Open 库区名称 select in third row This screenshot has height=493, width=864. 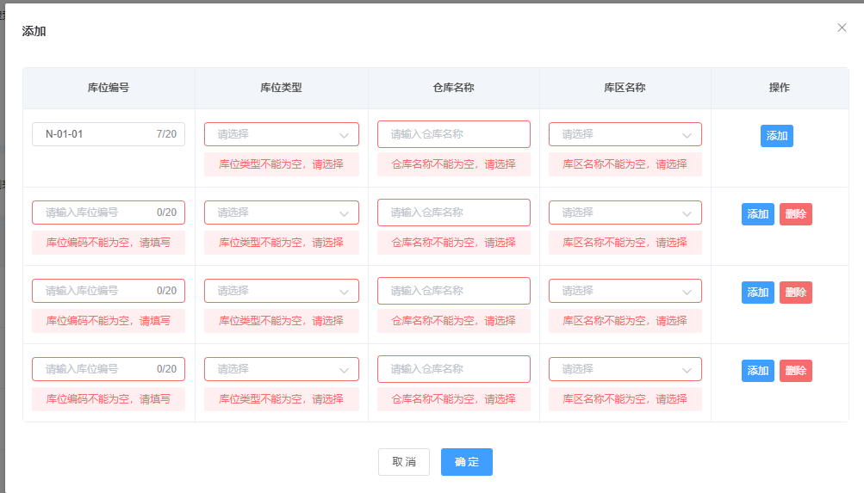[625, 291]
